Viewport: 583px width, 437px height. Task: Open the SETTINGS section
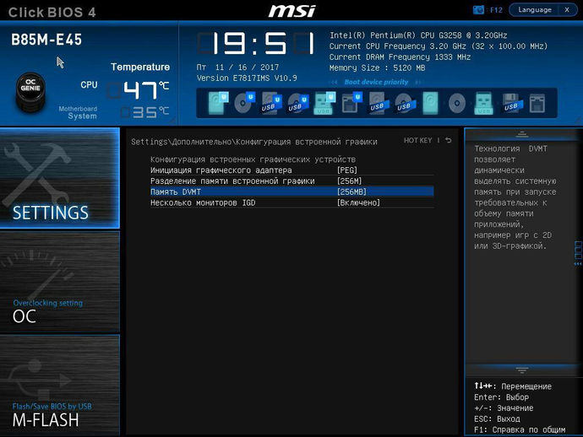[x=60, y=178]
